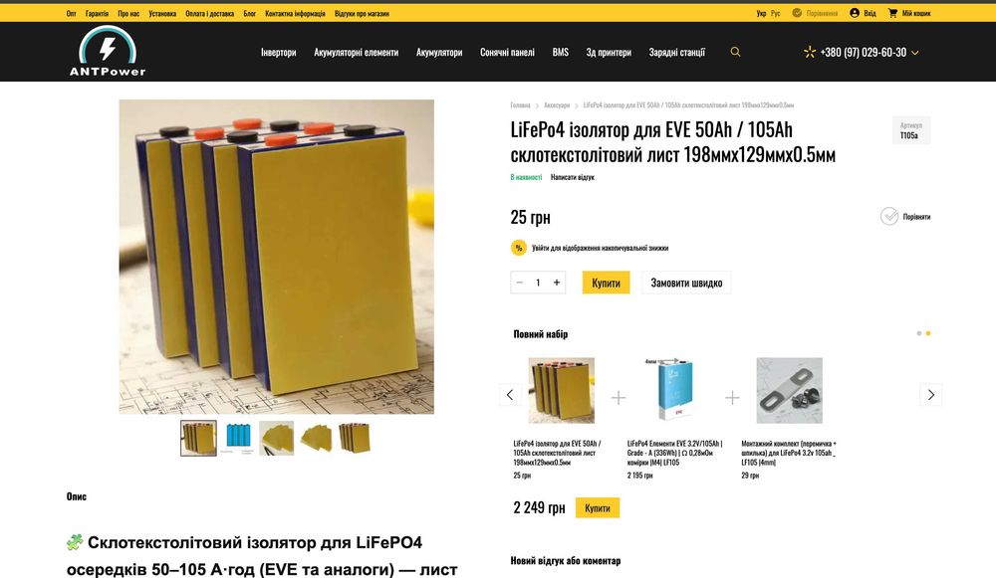The width and height of the screenshot is (996, 578).
Task: Go to next kit item arrow
Action: click(930, 395)
